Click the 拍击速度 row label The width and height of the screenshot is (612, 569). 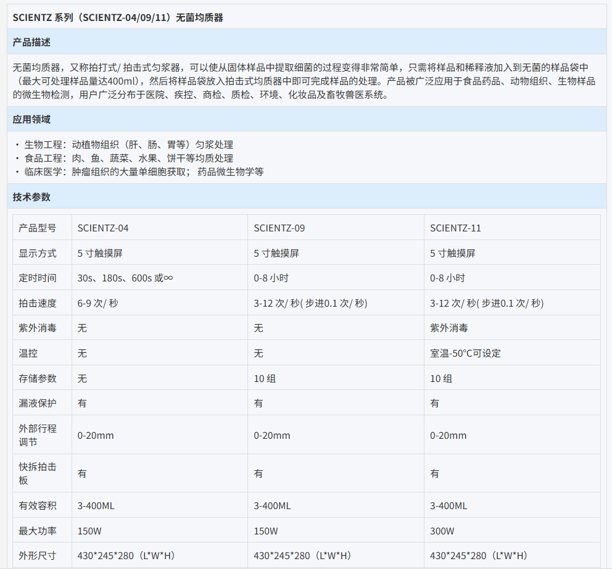38,303
